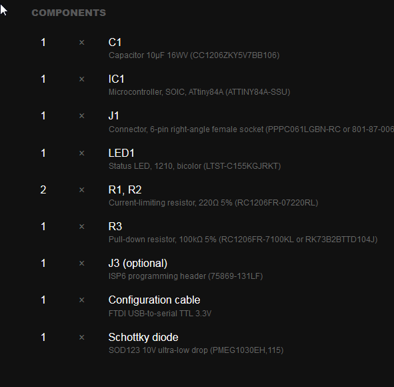Select the COMPONENTS heading
This screenshot has width=394, height=387.
(69, 13)
